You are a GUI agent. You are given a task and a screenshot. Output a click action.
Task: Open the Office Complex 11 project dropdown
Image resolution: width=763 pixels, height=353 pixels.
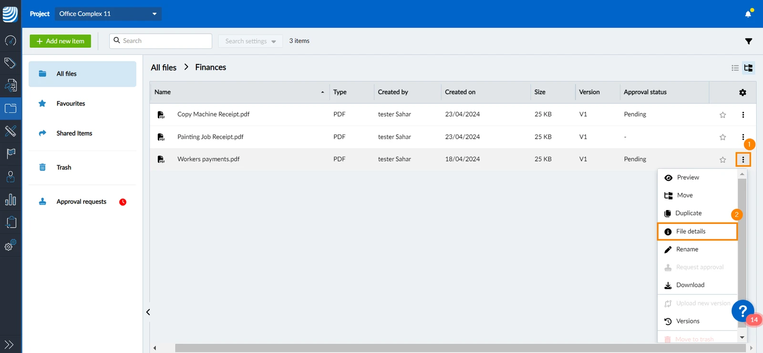pos(108,14)
